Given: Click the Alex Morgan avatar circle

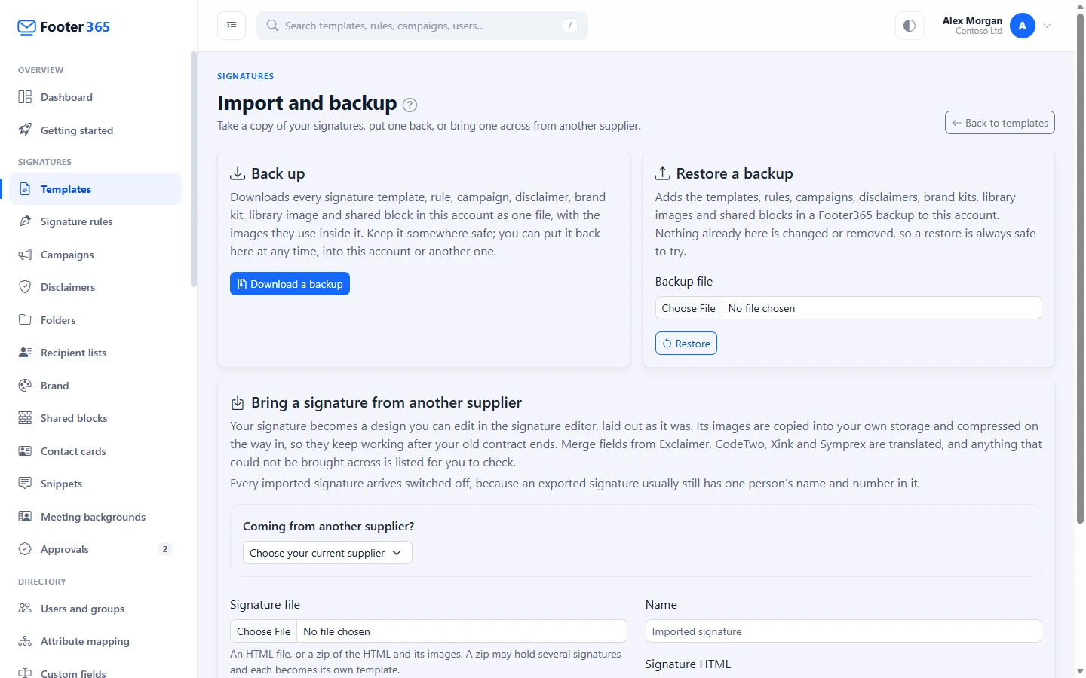Looking at the screenshot, I should [x=1023, y=26].
